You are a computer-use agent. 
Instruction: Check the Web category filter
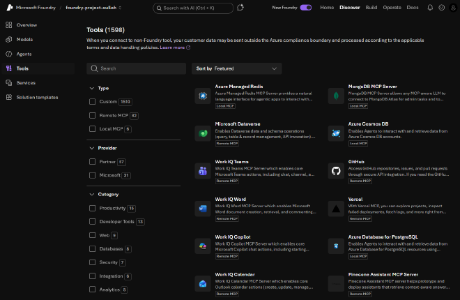coord(93,235)
